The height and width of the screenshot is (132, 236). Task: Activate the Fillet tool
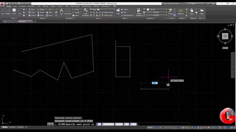coord(49,12)
